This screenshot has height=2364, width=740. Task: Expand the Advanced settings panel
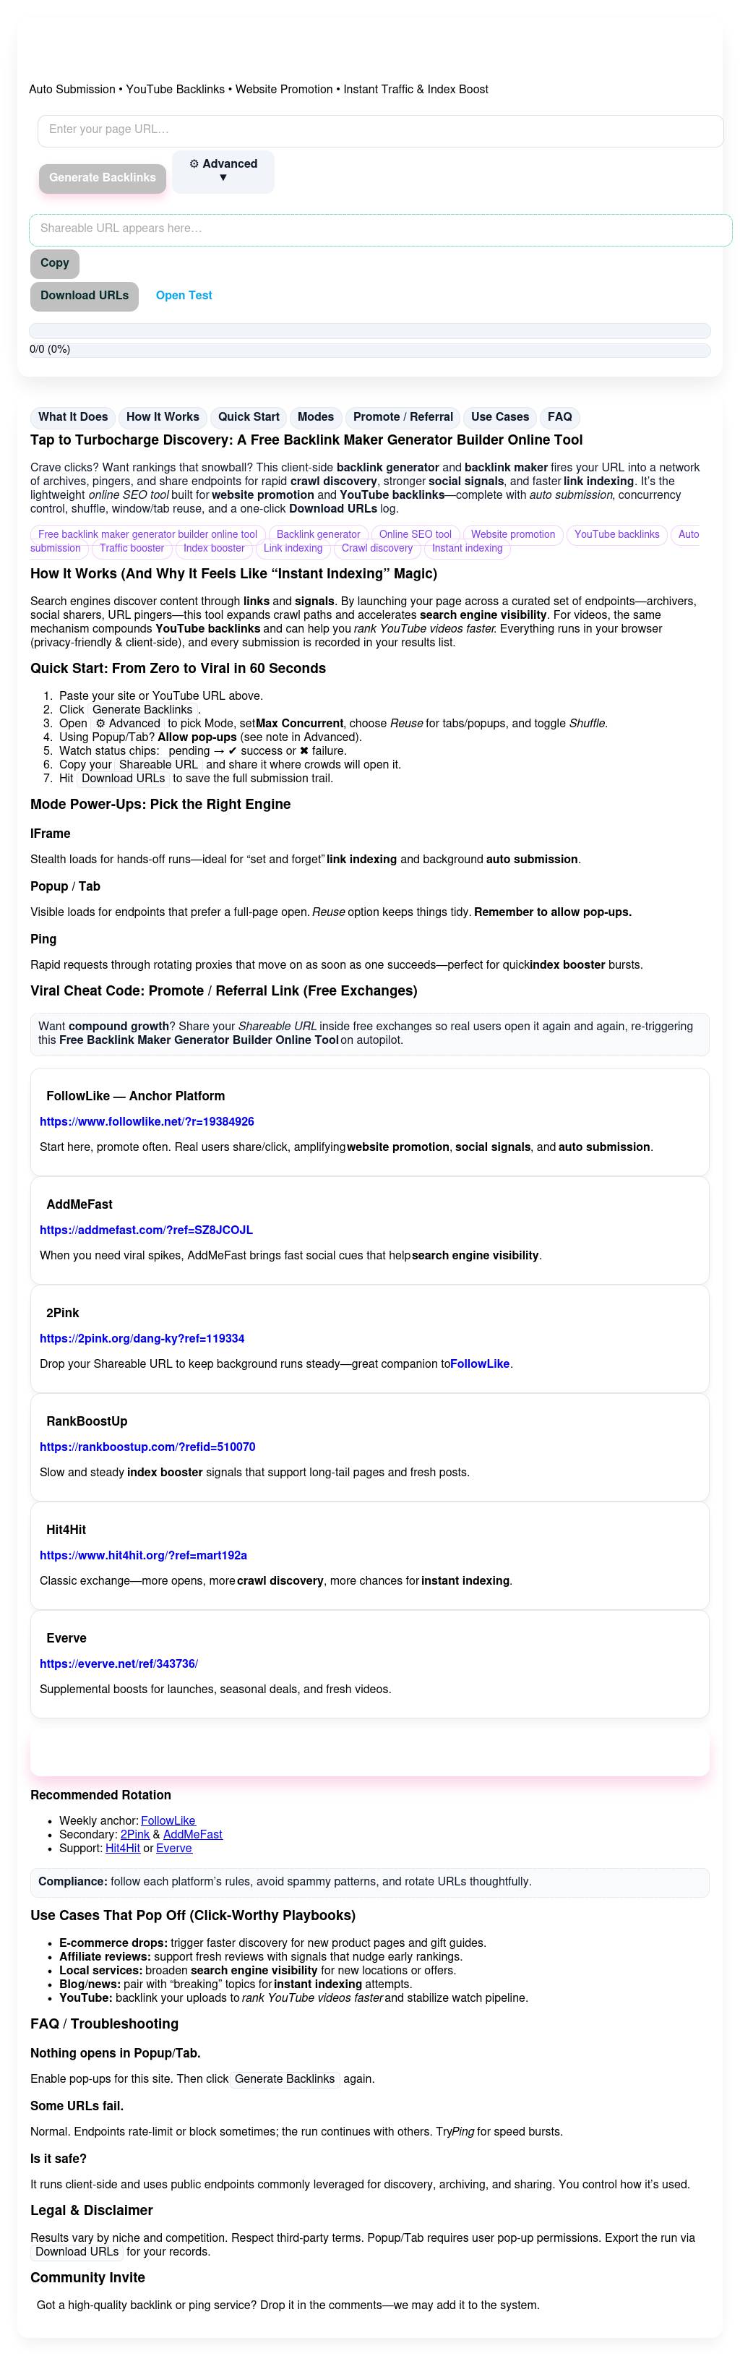(x=223, y=171)
